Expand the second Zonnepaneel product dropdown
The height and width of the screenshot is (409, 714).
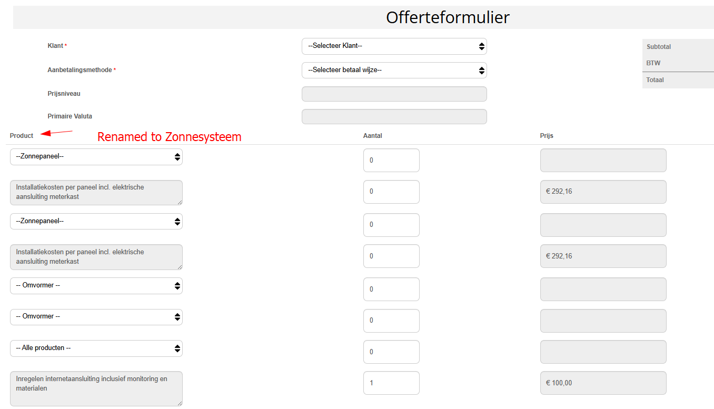point(96,222)
